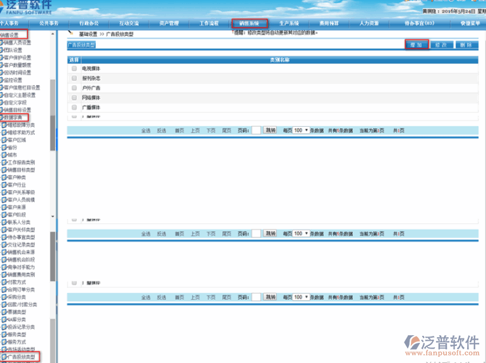Click the icon beside 付款方式 in sidebar
The height and width of the screenshot is (363, 486).
pyautogui.click(x=4, y=282)
